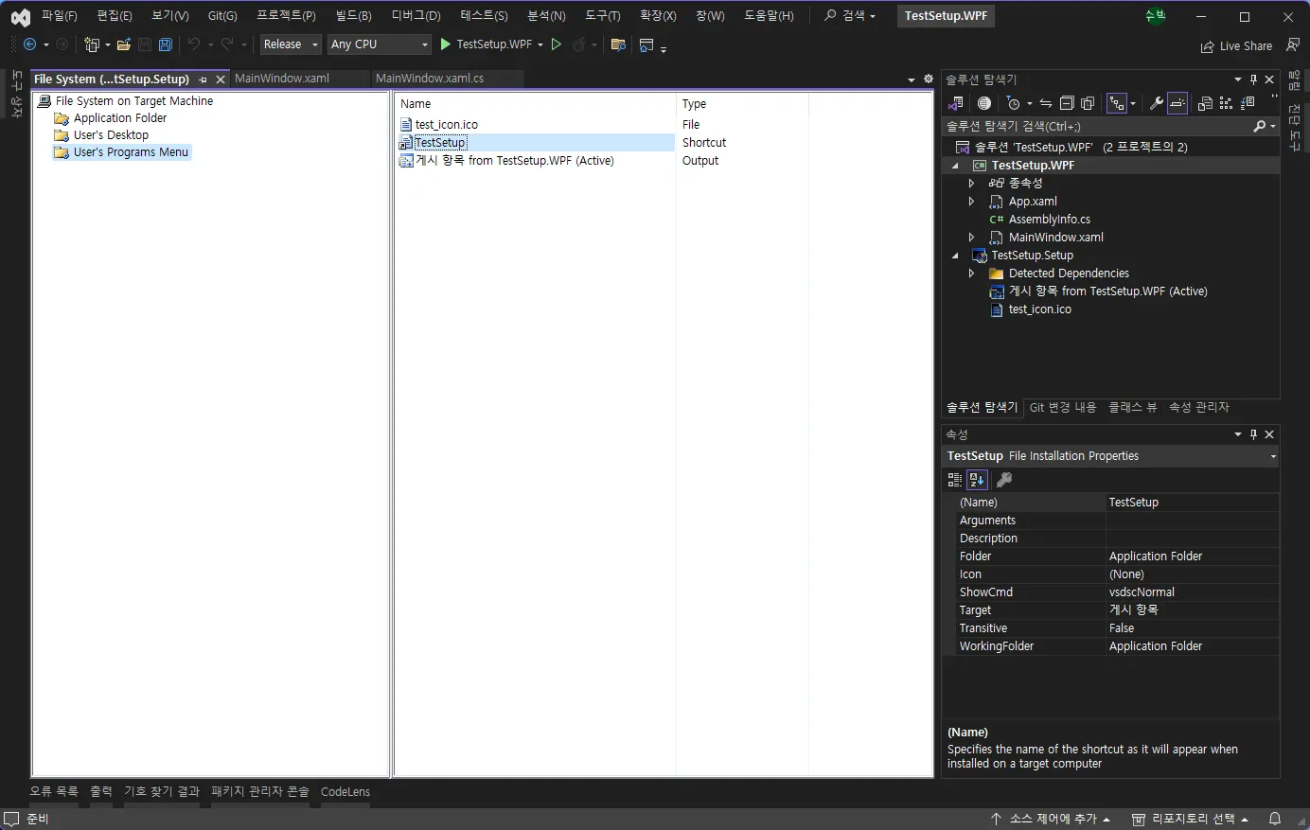Click the window layout icon in toolbar
Image resolution: width=1310 pixels, height=830 pixels.
coord(647,44)
